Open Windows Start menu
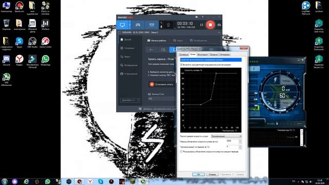This screenshot has height=185, width=329. coord(5,181)
